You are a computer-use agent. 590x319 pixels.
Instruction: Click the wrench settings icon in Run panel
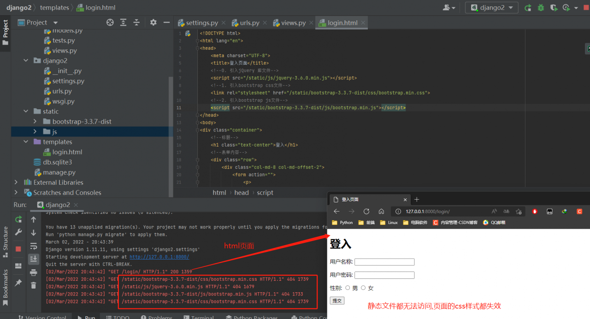tap(18, 232)
